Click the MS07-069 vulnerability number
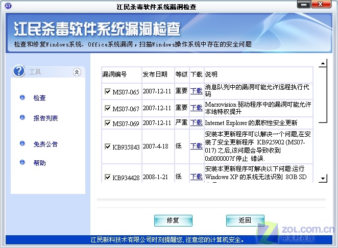 [126, 123]
